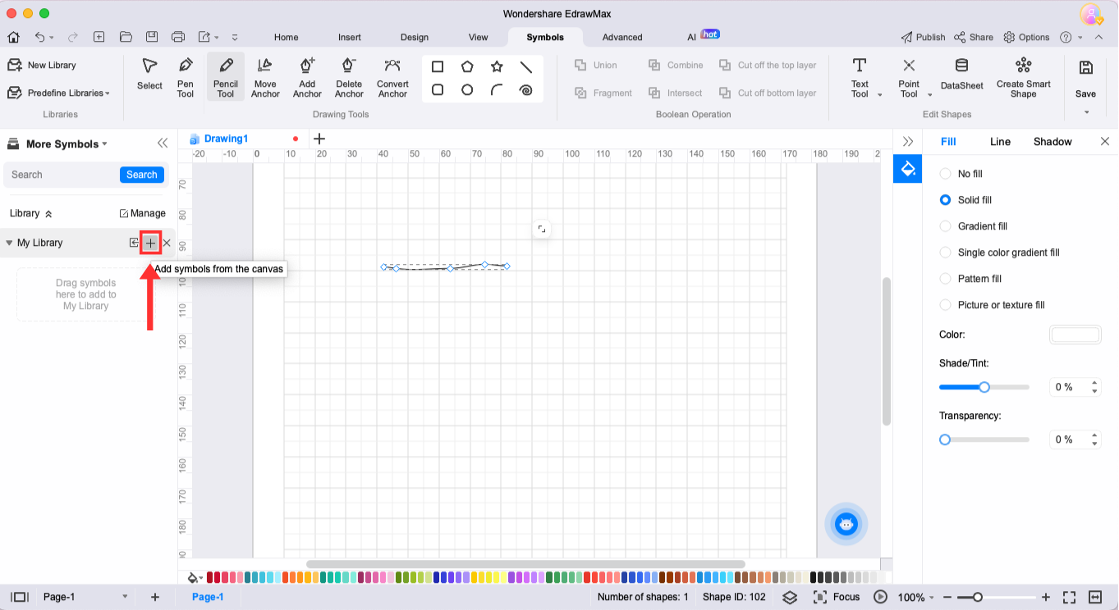The height and width of the screenshot is (610, 1119).
Task: Click the Select arrow tool
Action: 149,74
